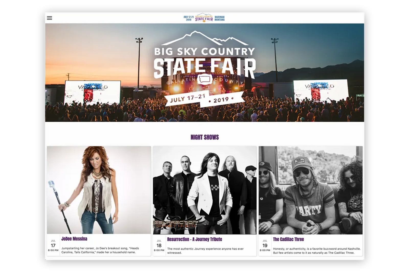
Task: Select the Jul 18 date badge
Action: click(x=159, y=245)
